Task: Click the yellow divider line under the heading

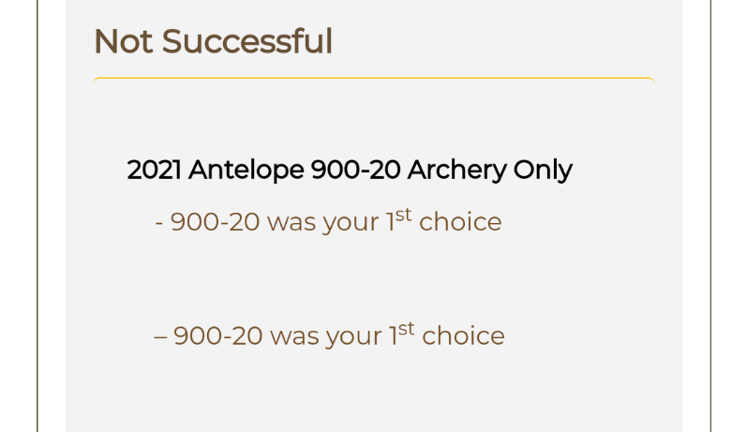Action: (x=374, y=79)
